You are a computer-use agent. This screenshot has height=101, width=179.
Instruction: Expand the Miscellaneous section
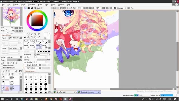click(29, 71)
